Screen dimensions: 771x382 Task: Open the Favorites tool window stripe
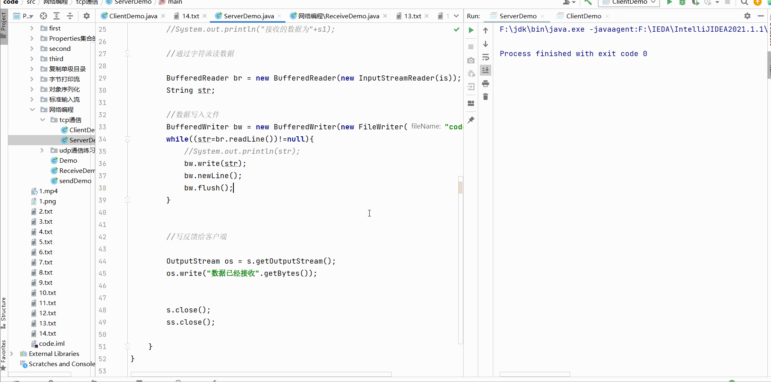coord(4,355)
